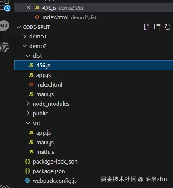
Task: Select 456.js in the dist folder
Action: tap(94, 65)
